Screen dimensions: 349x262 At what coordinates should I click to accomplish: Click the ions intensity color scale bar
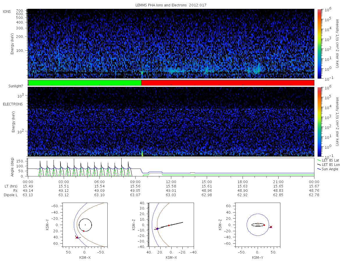[x=319, y=44]
